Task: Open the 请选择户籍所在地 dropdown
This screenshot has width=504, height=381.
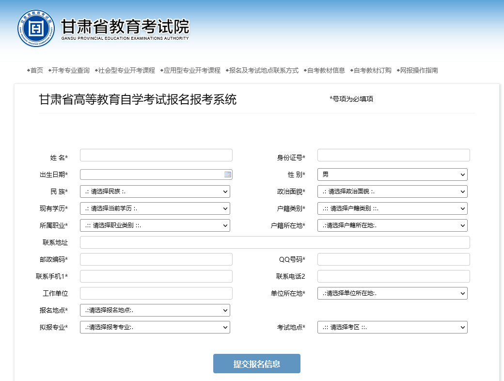Action: coord(393,225)
